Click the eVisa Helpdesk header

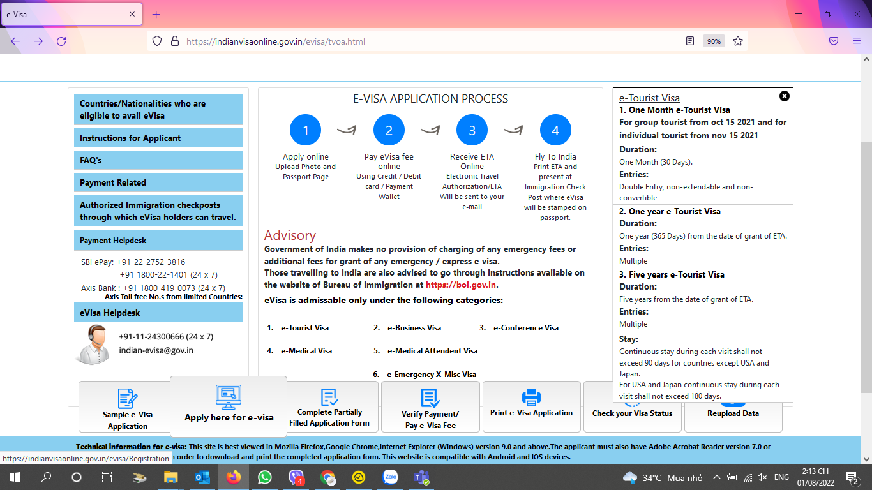[x=158, y=313]
